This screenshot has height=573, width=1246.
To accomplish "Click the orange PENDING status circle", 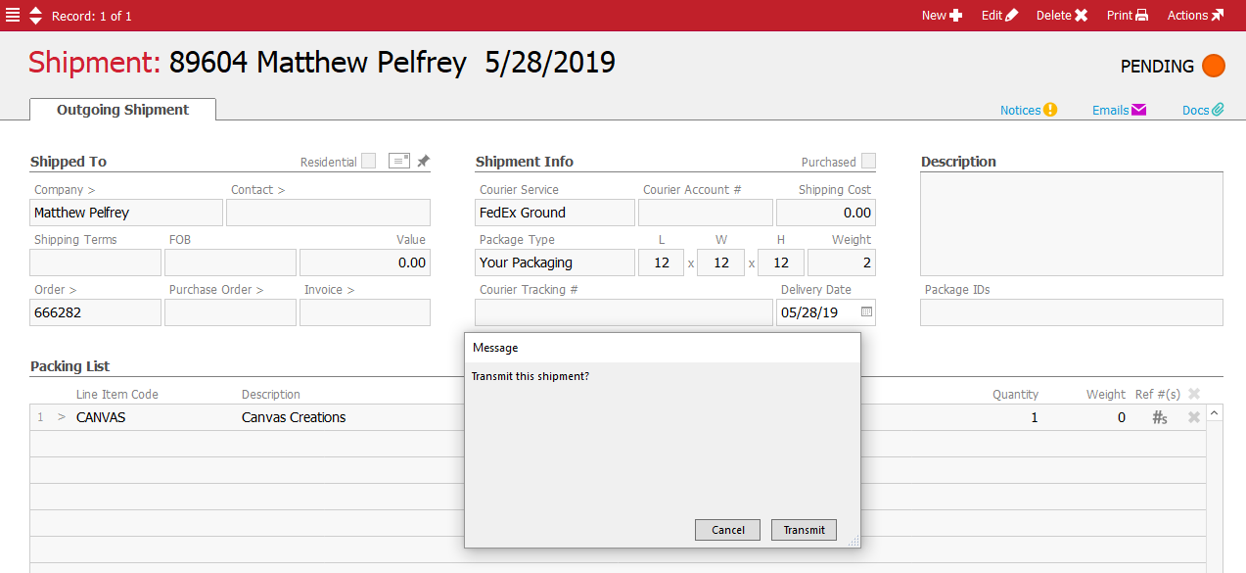I will [1213, 67].
